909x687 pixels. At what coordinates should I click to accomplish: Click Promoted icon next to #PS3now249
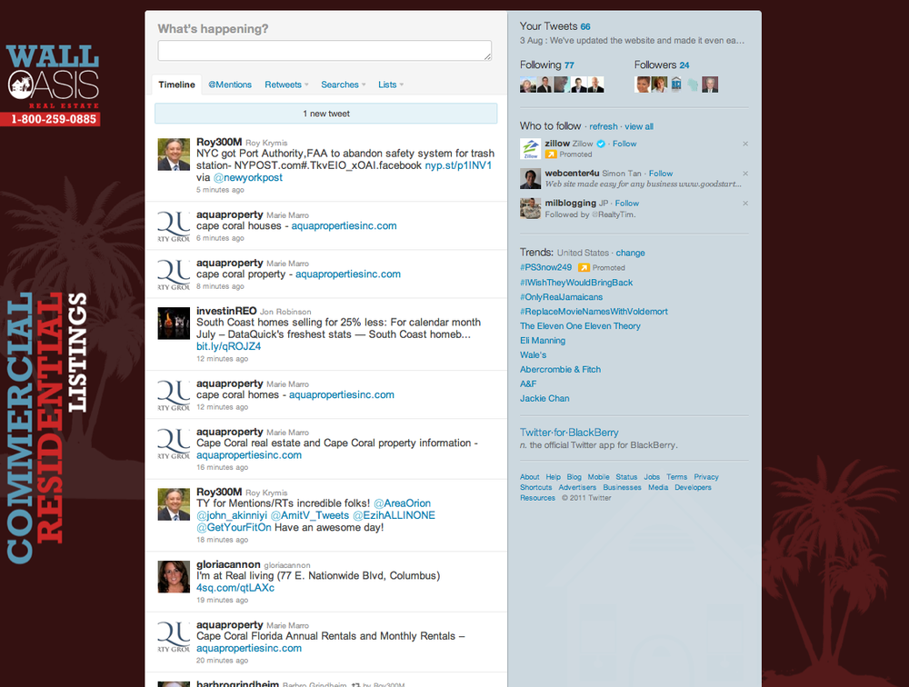(x=584, y=267)
